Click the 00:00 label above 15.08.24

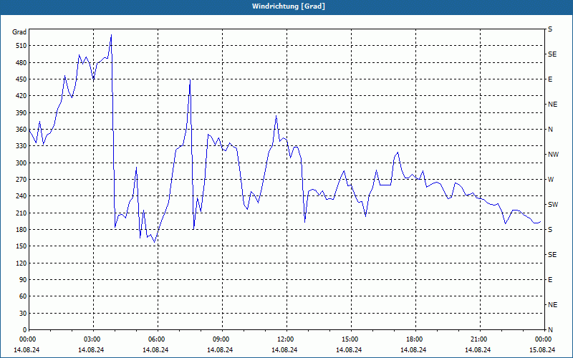pos(544,339)
